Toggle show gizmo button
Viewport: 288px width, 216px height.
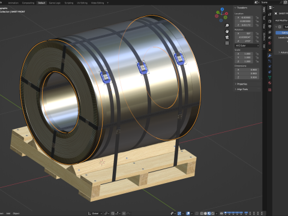click(179, 214)
